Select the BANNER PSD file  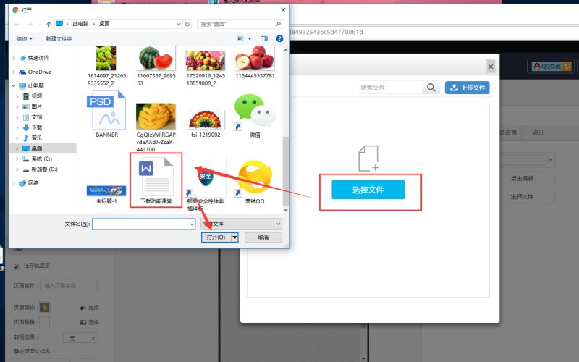pyautogui.click(x=106, y=111)
